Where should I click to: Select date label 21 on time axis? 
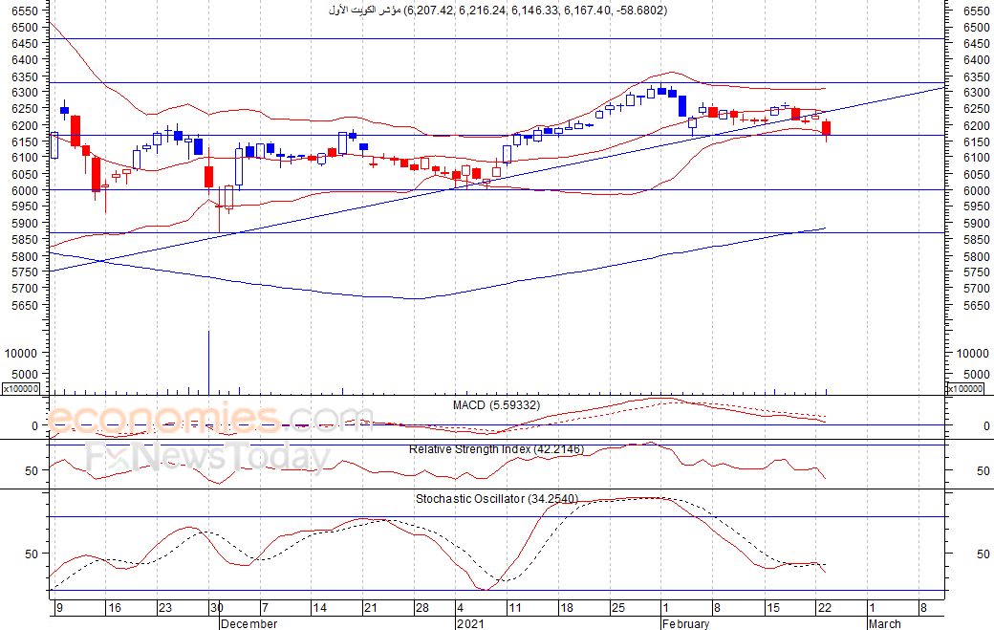click(371, 608)
